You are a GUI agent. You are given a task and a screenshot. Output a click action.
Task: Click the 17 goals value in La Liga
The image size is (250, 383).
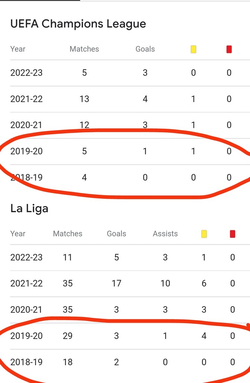[x=117, y=284]
